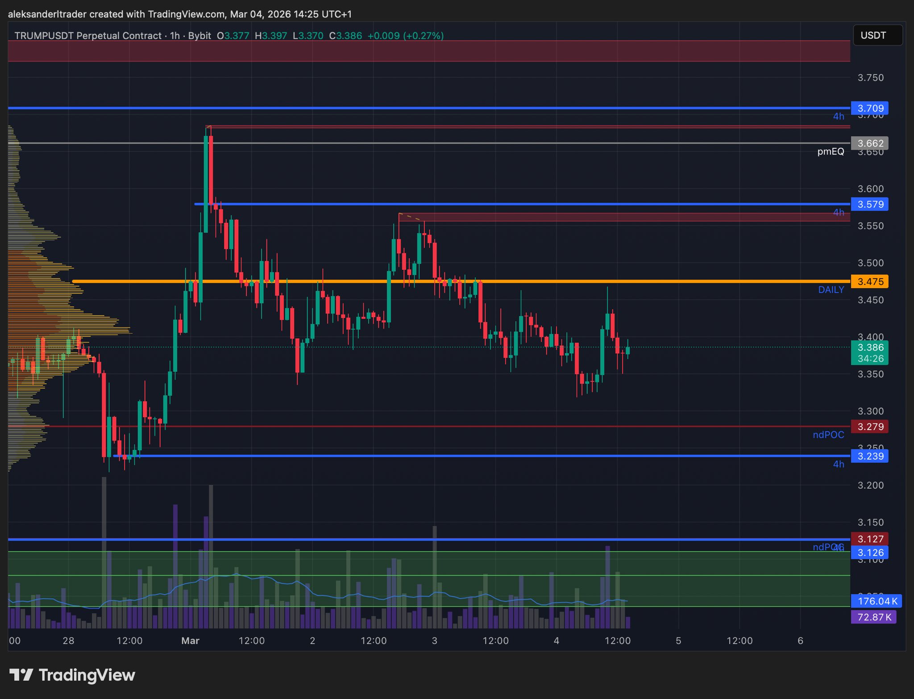Viewport: 914px width, 699px height.
Task: Click the pmEQ line text label
Action: pyautogui.click(x=830, y=152)
